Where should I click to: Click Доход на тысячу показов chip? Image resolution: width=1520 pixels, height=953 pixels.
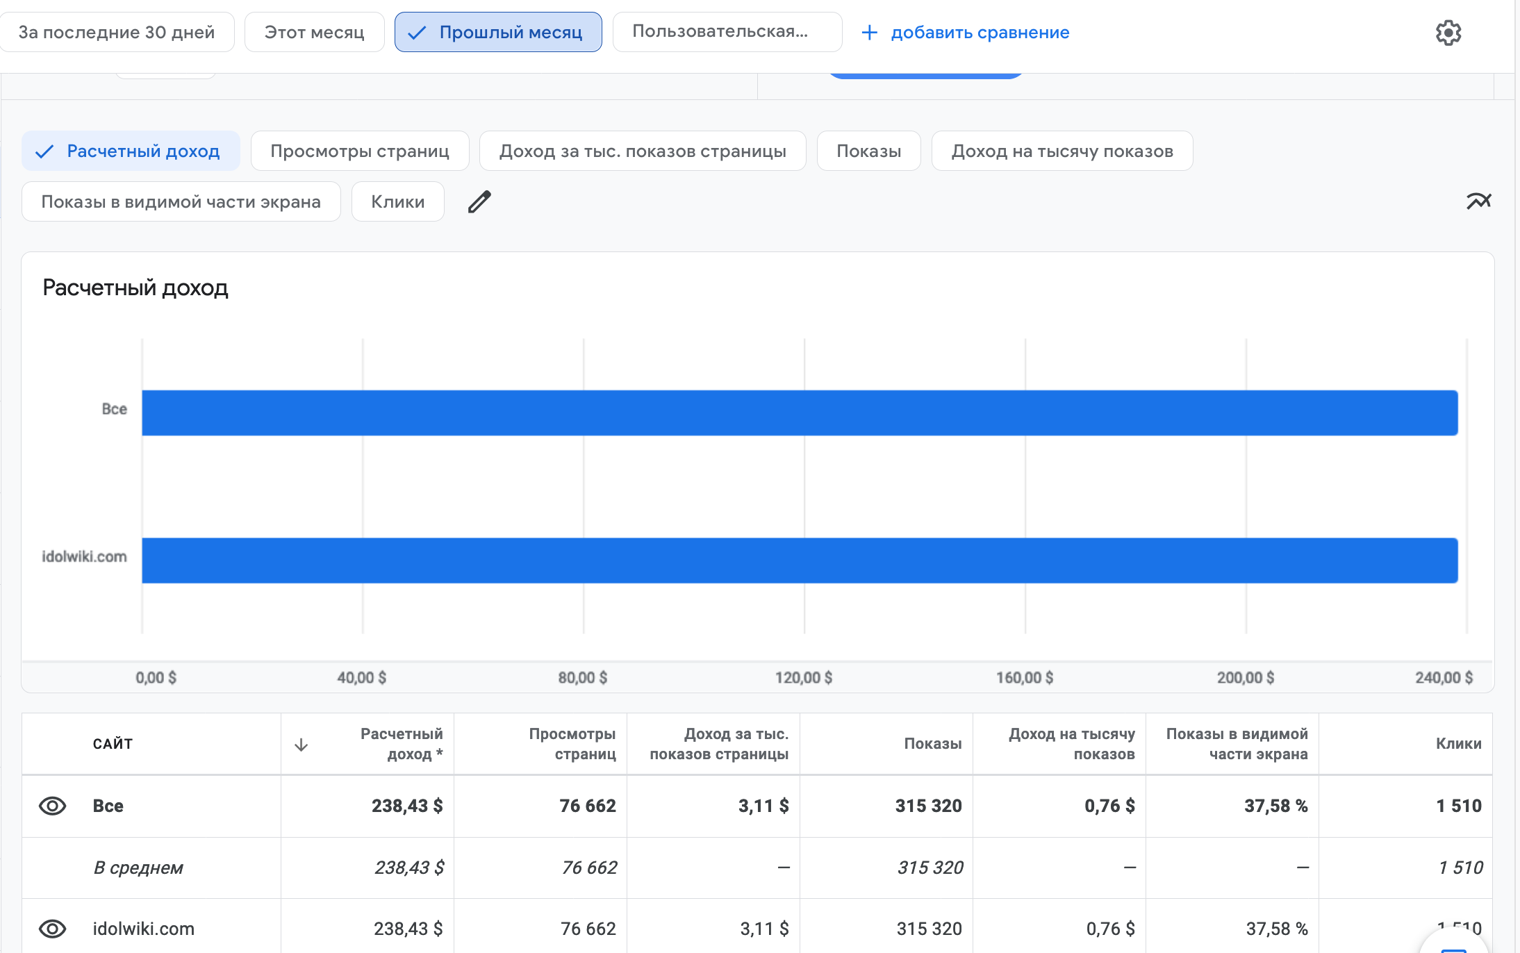pyautogui.click(x=1061, y=151)
